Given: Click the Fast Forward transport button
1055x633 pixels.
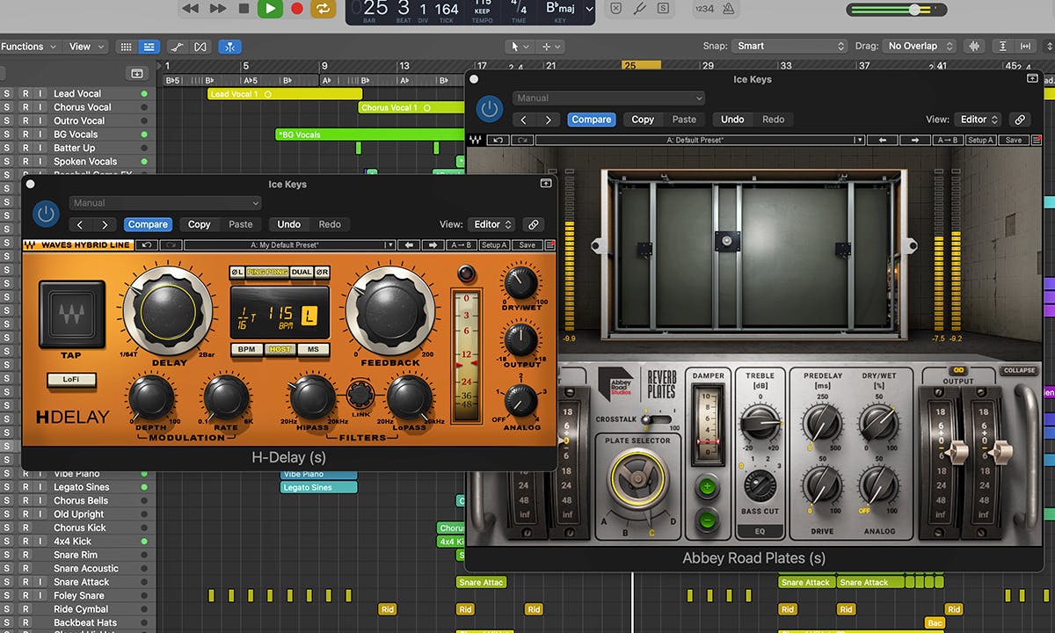Looking at the screenshot, I should [217, 9].
